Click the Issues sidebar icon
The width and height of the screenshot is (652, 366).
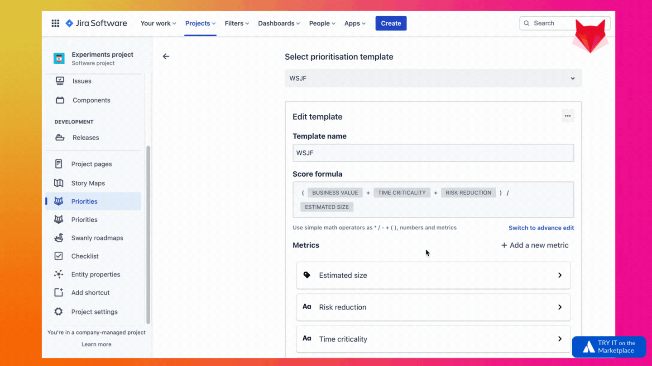pyautogui.click(x=60, y=81)
